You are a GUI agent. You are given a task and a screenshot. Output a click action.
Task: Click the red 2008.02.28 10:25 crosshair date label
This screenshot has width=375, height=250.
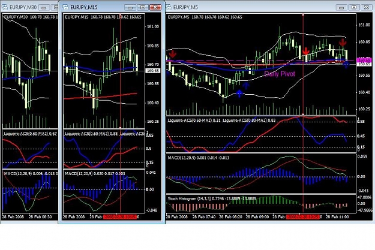point(303,217)
